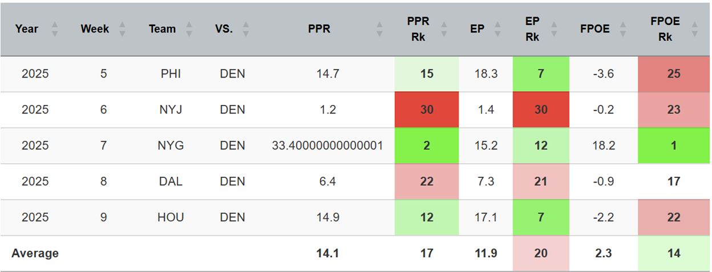Sort PPR column using its arrows
The width and height of the screenshot is (712, 272).
pos(379,29)
